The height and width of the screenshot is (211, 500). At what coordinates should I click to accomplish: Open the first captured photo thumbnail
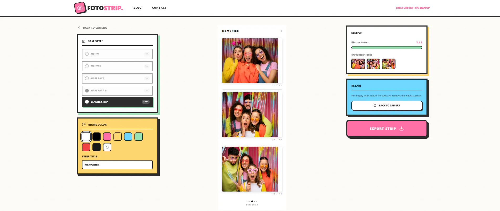[358, 64]
